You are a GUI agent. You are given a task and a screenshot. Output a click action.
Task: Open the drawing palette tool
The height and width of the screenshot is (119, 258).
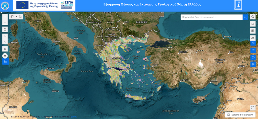pyautogui.click(x=253, y=64)
